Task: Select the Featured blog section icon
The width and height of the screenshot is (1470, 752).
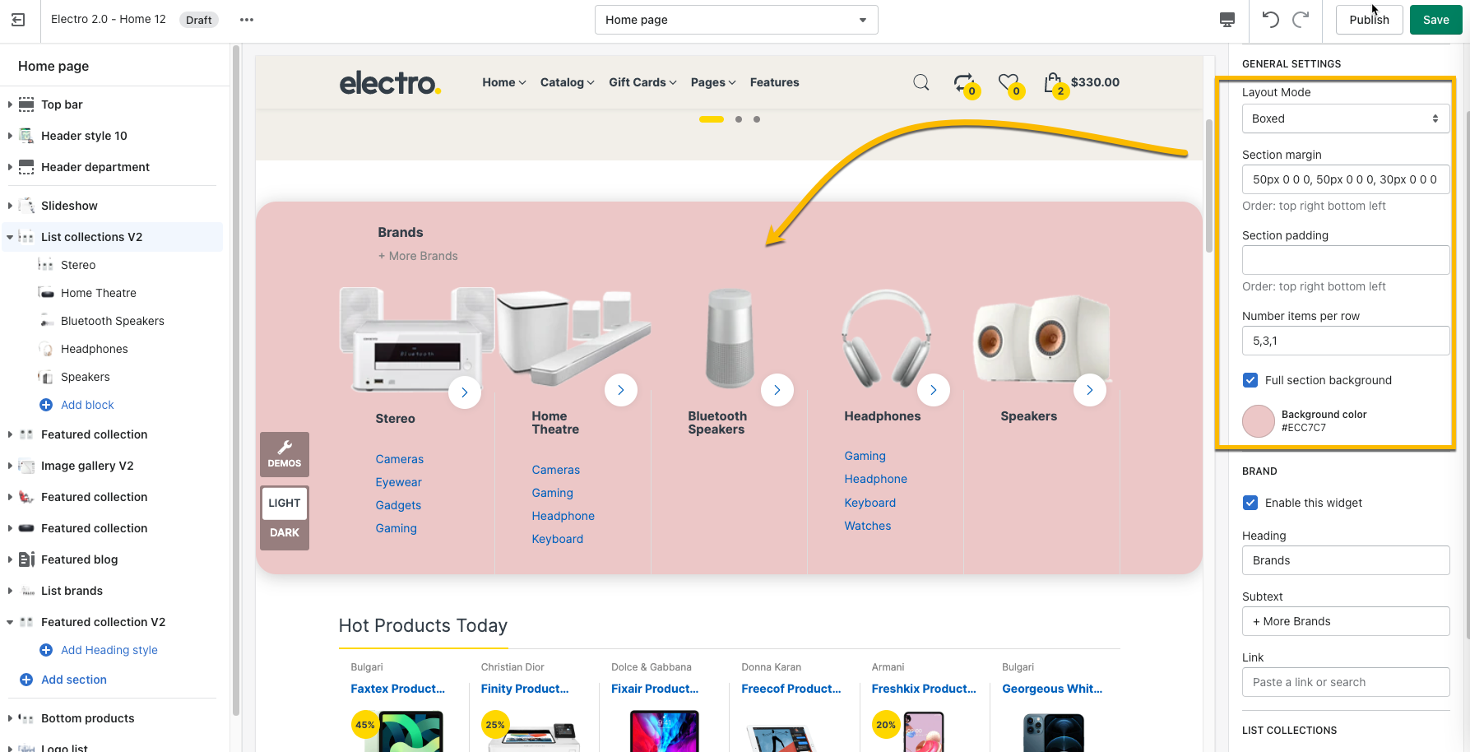Action: point(26,559)
